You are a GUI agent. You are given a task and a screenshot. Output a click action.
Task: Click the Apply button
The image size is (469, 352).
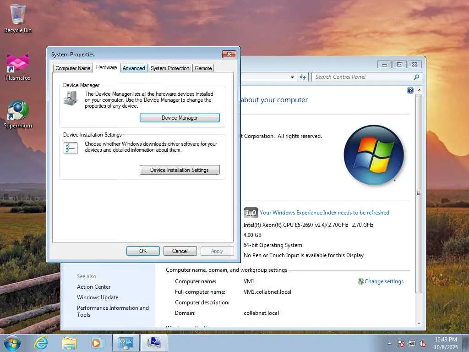point(217,251)
